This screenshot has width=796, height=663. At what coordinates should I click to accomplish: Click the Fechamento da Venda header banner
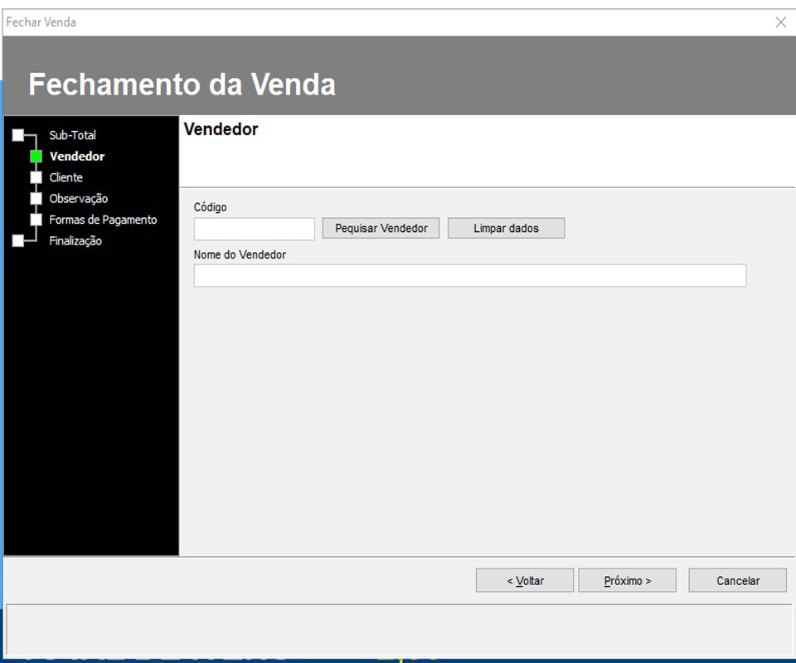click(x=182, y=84)
